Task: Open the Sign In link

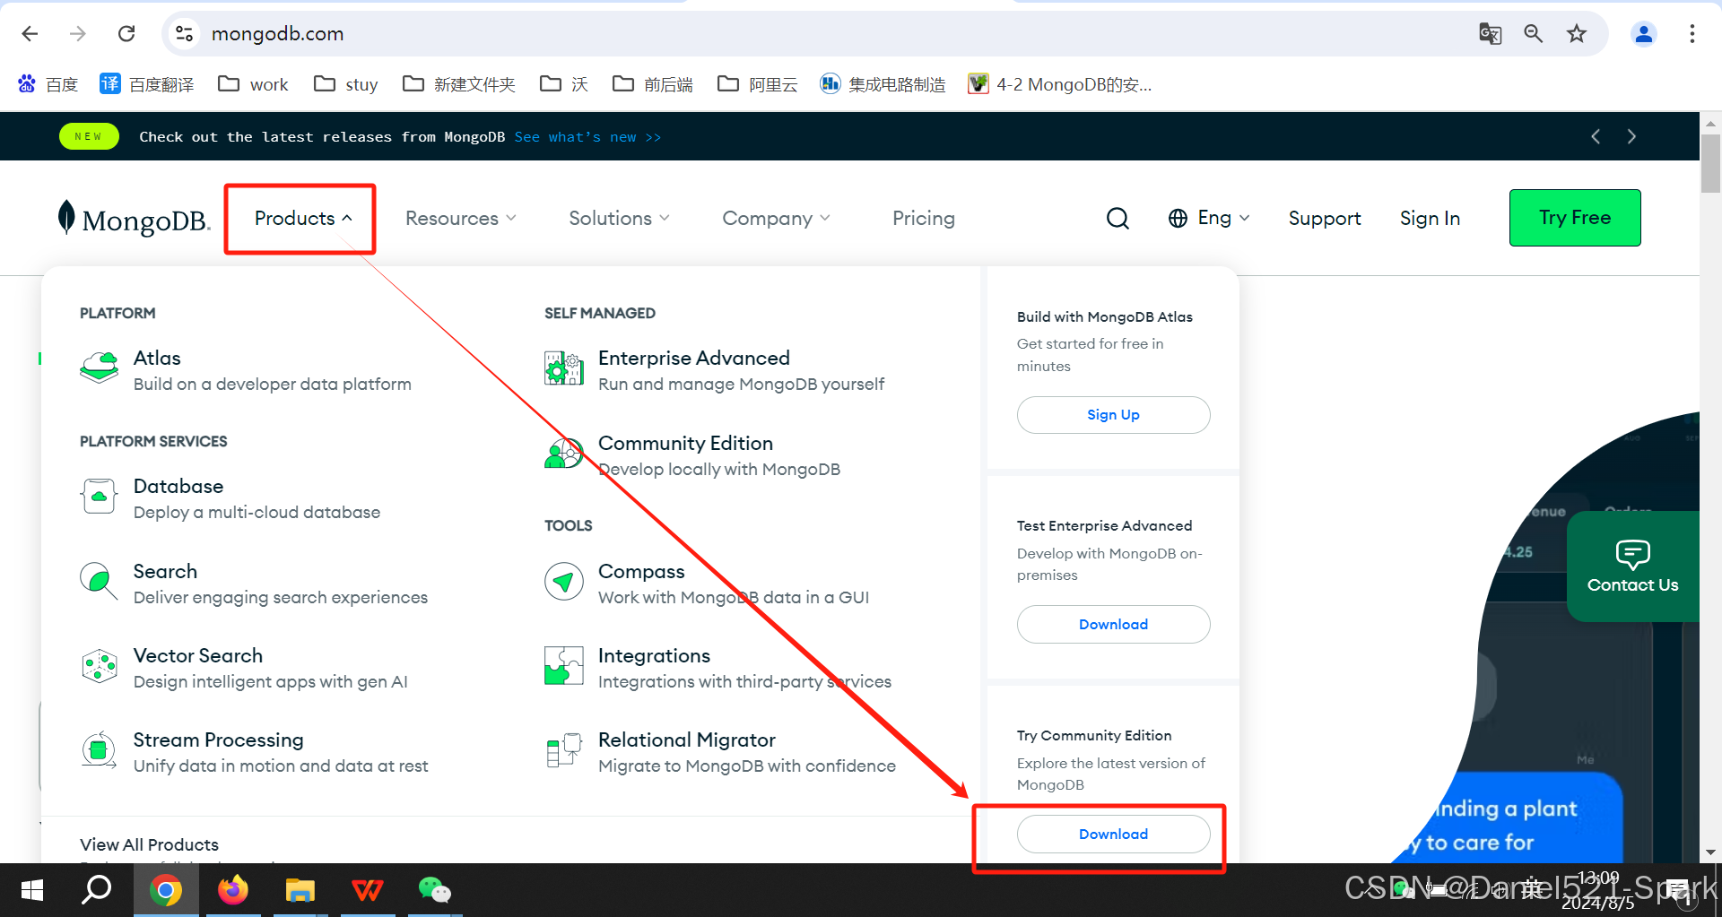Action: (1430, 218)
